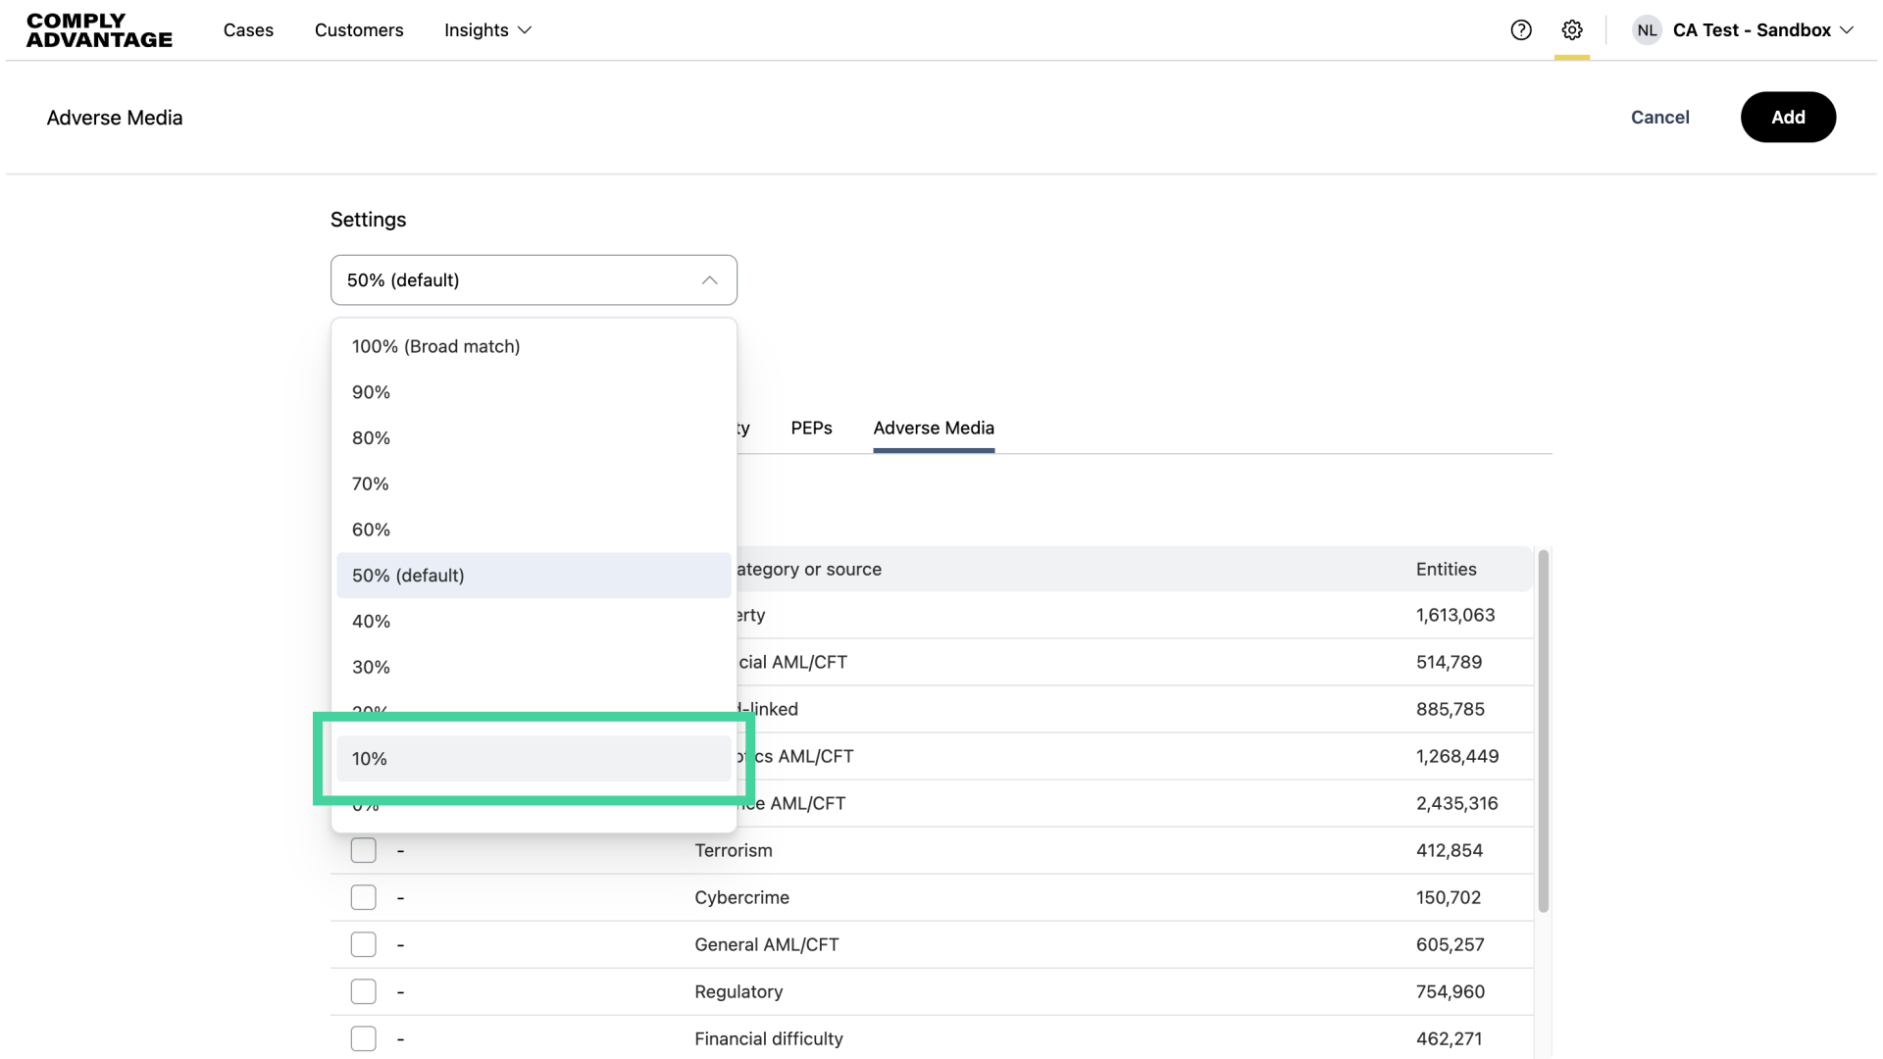Go to the Customers page

[x=359, y=30]
